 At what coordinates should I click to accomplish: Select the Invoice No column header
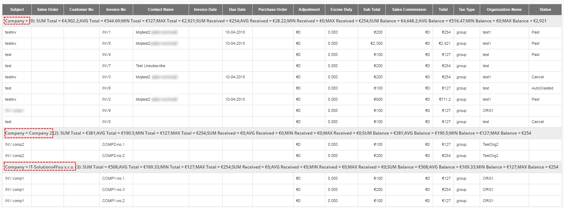116,9
